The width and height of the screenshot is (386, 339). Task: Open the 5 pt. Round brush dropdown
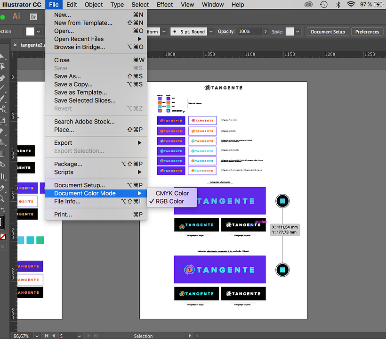(211, 32)
